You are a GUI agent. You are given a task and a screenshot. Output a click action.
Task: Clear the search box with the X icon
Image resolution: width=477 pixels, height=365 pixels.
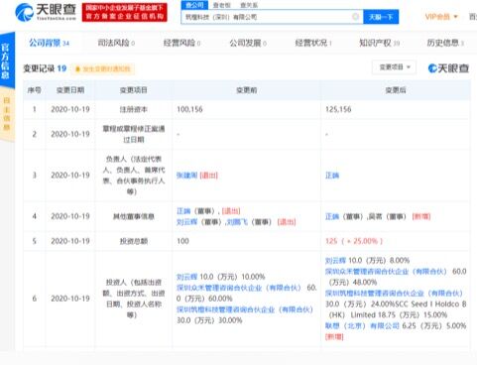pos(355,17)
